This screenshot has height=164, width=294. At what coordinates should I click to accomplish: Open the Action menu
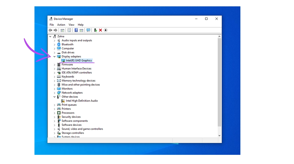coord(61,25)
